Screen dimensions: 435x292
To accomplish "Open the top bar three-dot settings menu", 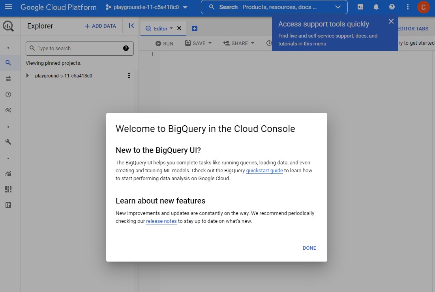I will tap(407, 7).
